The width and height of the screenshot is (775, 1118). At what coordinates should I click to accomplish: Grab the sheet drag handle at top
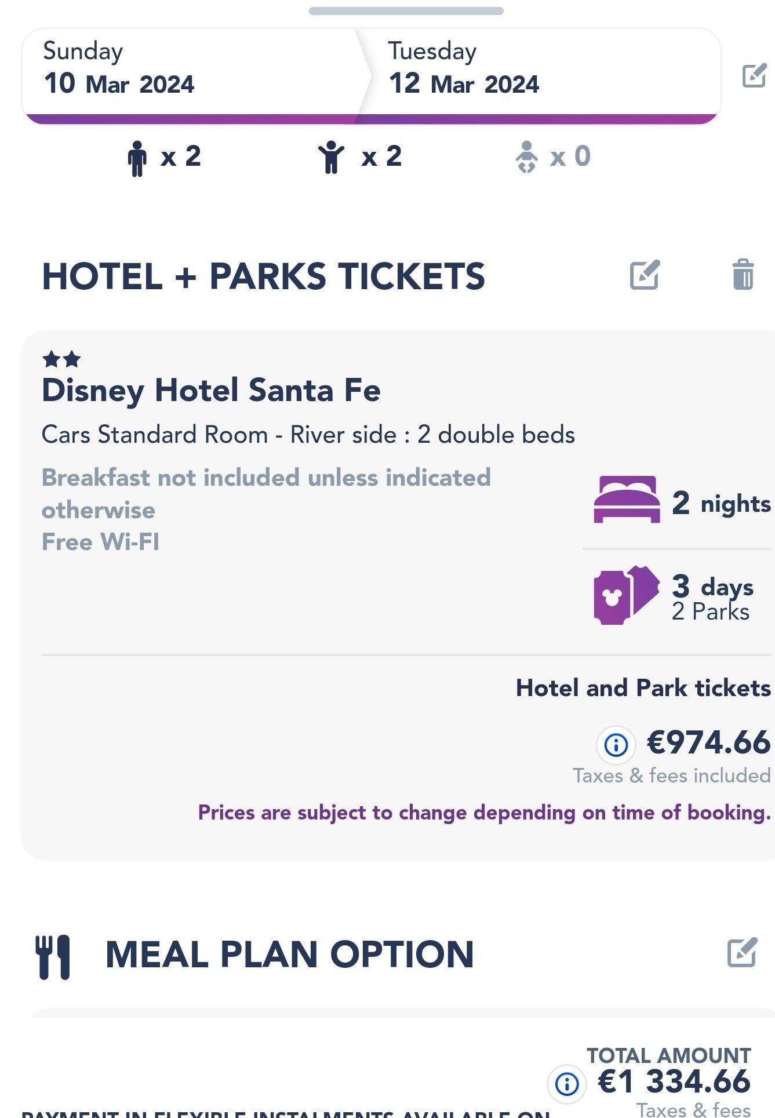click(406, 11)
